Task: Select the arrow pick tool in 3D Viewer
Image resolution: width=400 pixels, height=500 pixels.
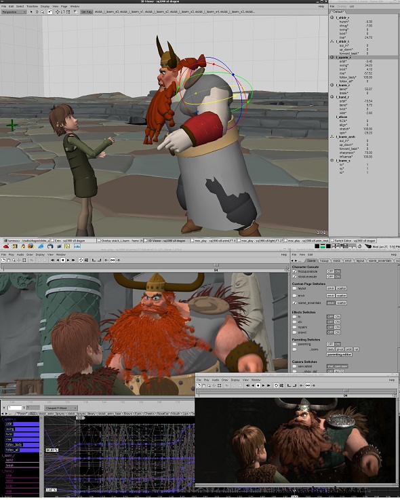Action: (x=31, y=12)
